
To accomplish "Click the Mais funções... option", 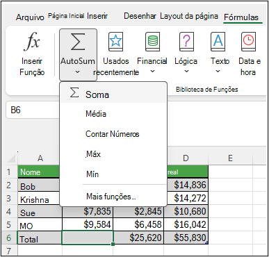I will (x=111, y=197).
